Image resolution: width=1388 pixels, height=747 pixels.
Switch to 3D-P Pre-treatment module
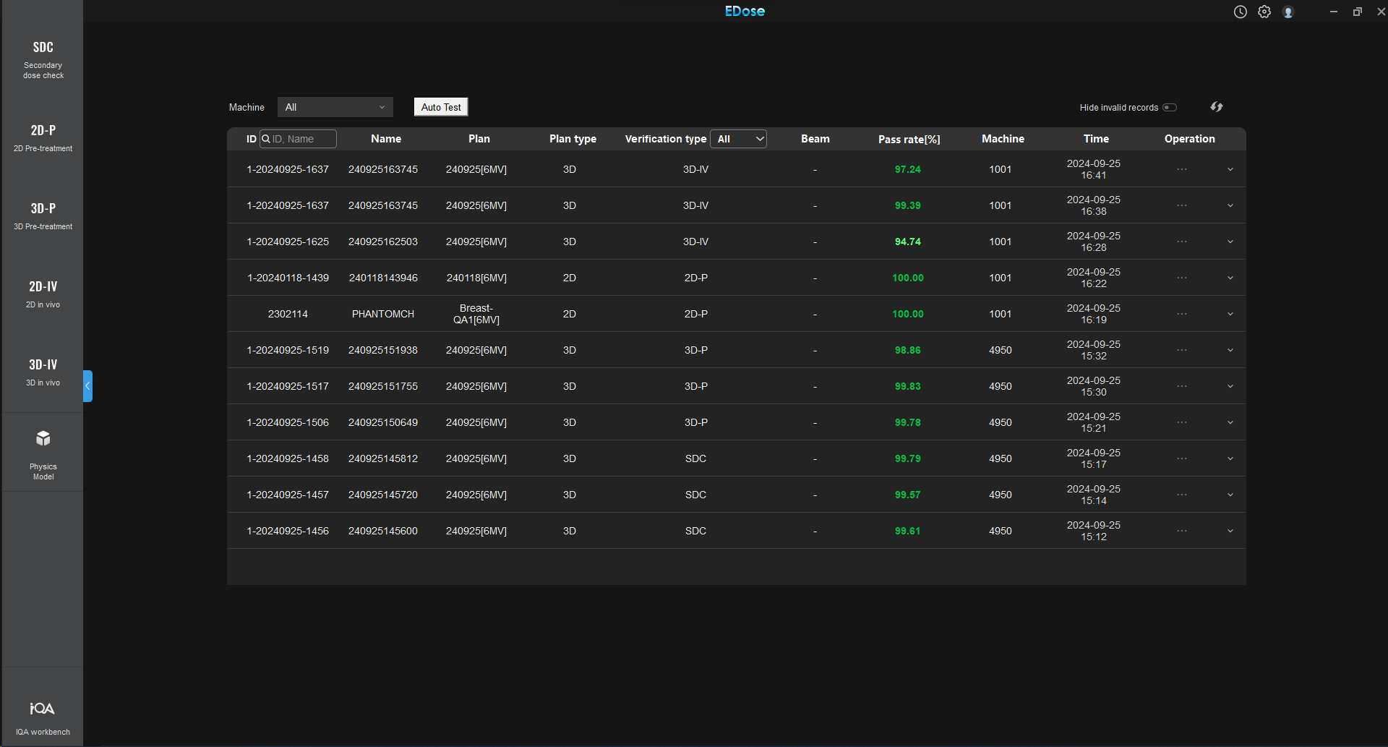click(43, 215)
